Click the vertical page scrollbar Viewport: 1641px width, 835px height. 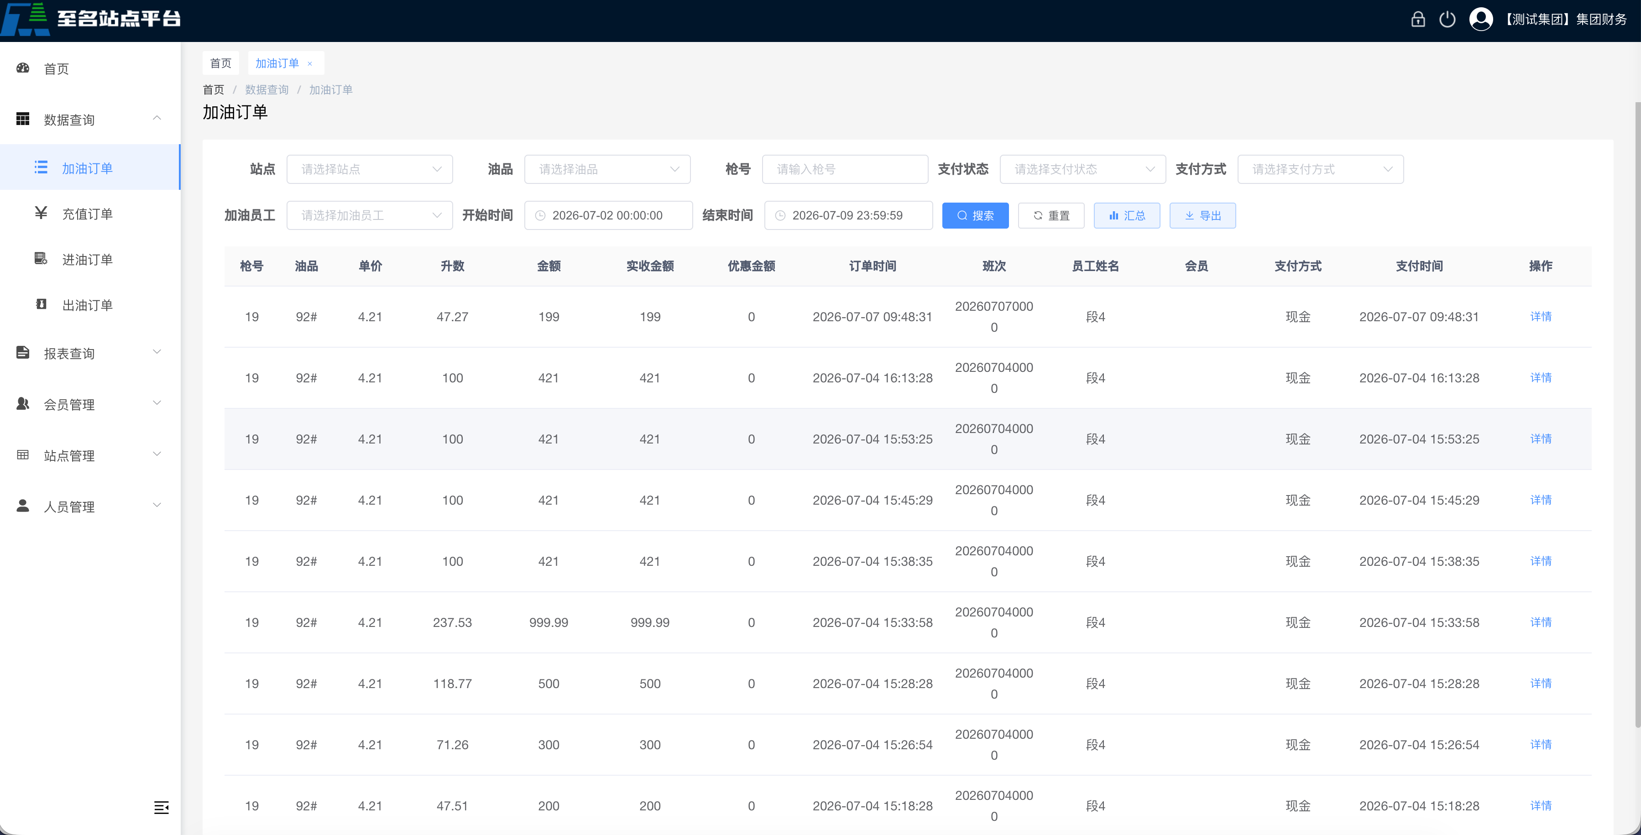point(1636,414)
